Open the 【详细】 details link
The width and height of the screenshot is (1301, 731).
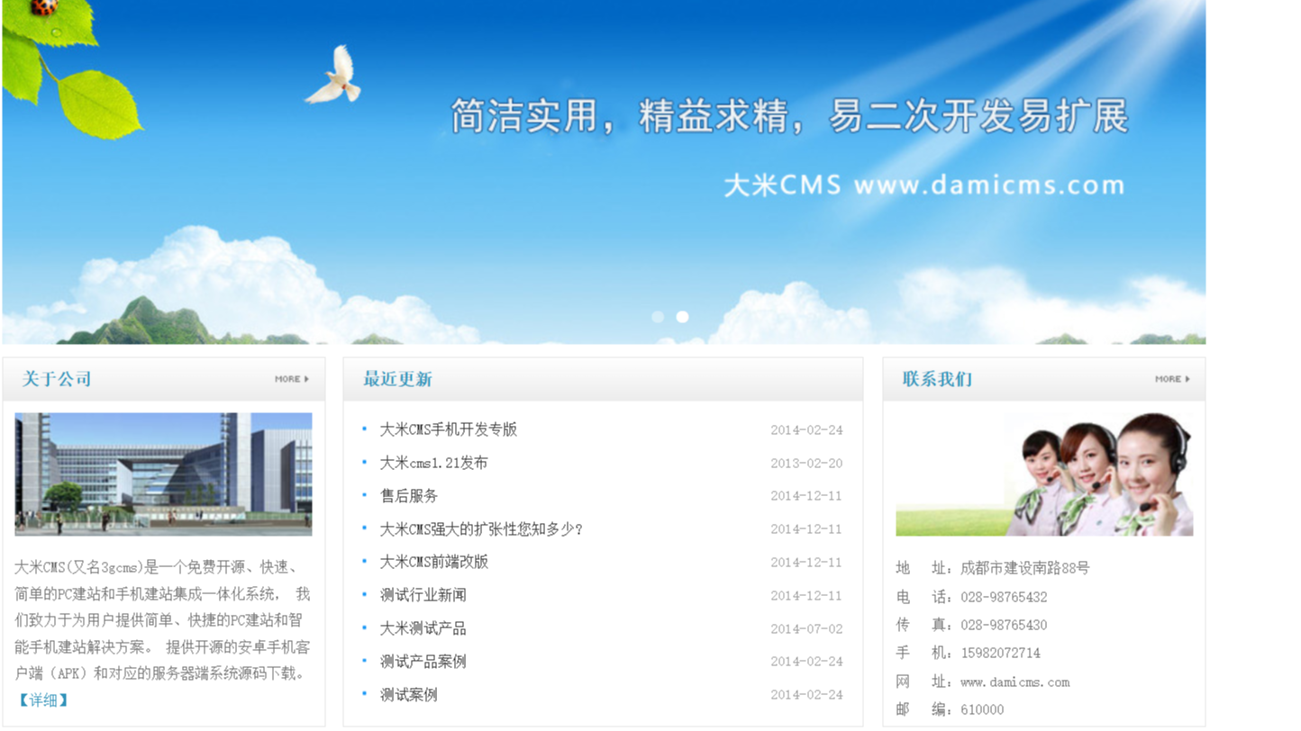[x=42, y=699]
